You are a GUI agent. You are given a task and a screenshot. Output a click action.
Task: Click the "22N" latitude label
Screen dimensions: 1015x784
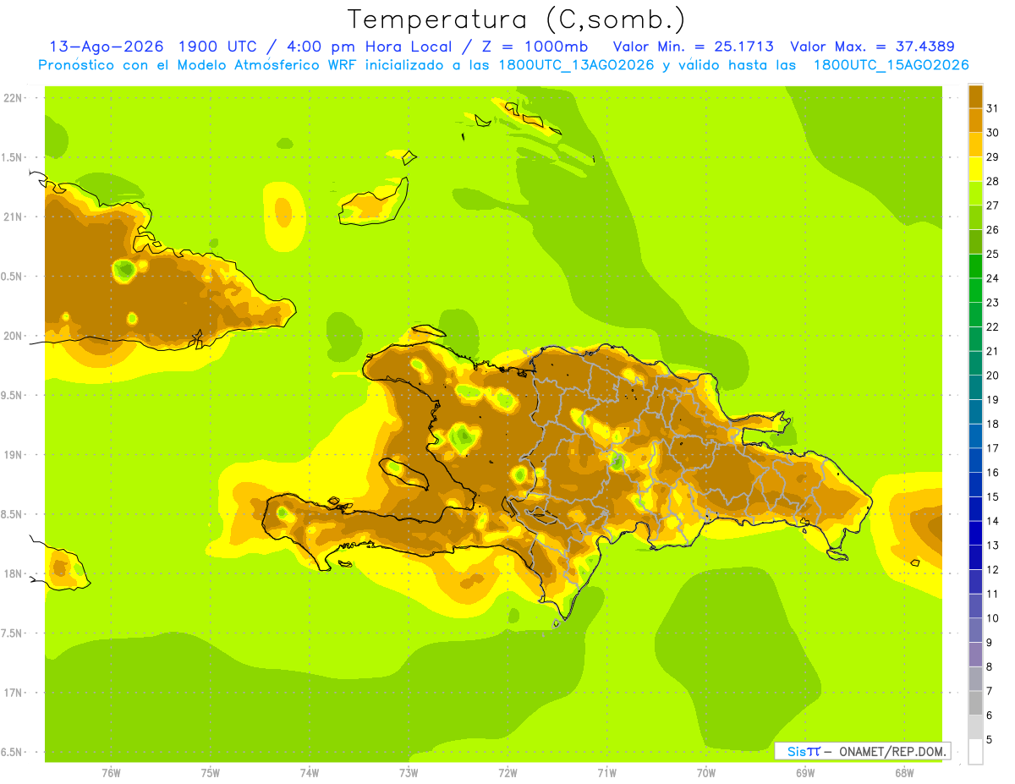pos(13,98)
